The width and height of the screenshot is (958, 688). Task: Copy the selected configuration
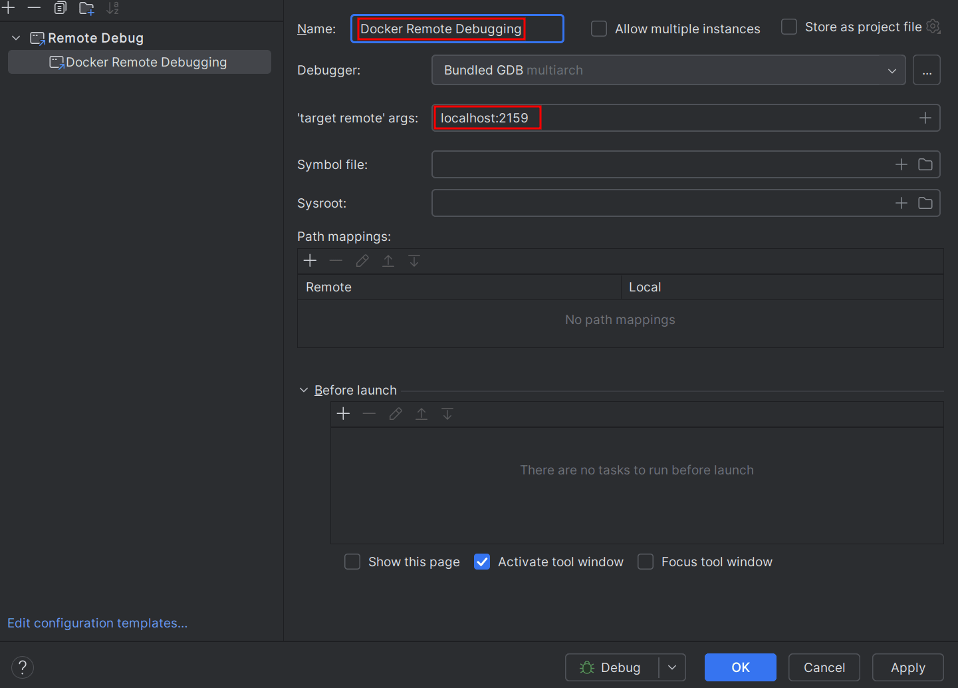click(x=60, y=8)
